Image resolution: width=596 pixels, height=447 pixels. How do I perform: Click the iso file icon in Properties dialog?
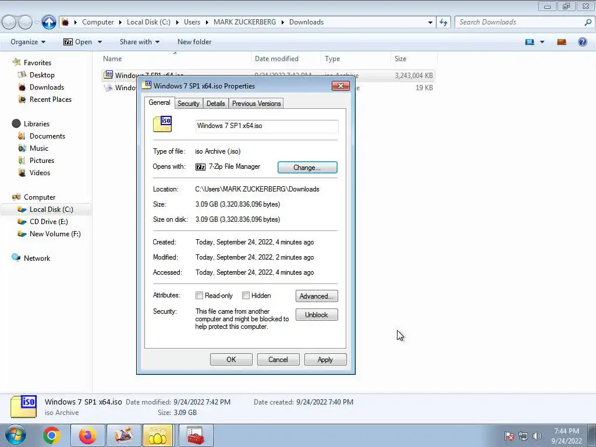[162, 125]
